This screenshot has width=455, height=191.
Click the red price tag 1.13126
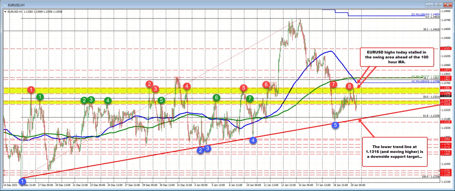[446, 122]
